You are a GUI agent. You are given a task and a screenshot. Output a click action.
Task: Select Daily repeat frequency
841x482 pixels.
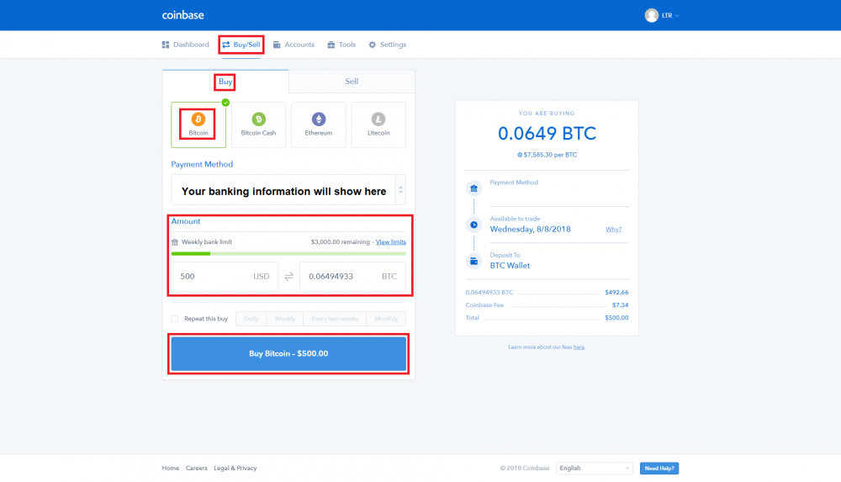[x=251, y=319]
